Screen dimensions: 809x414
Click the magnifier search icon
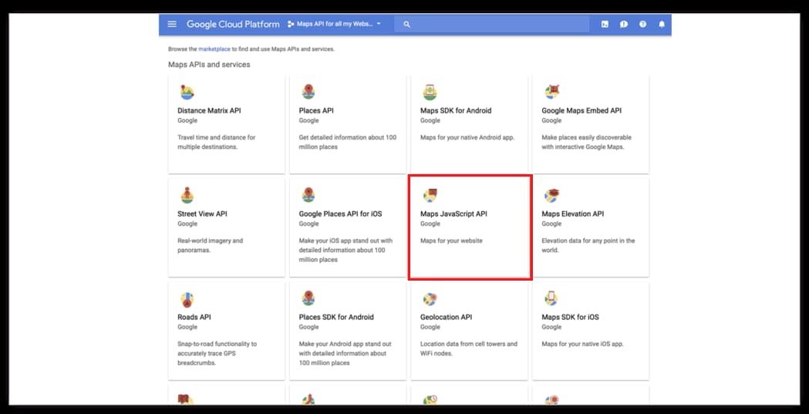pyautogui.click(x=406, y=24)
